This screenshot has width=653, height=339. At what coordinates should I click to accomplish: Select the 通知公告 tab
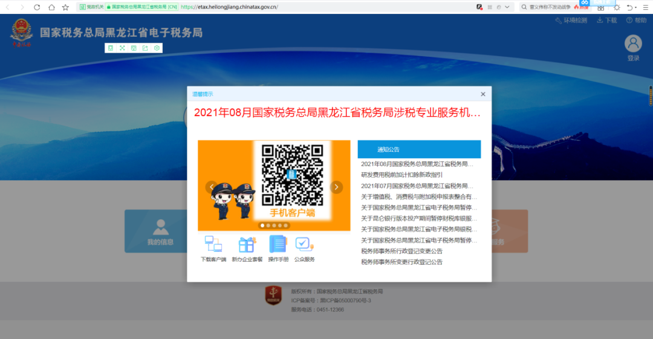[419, 149]
